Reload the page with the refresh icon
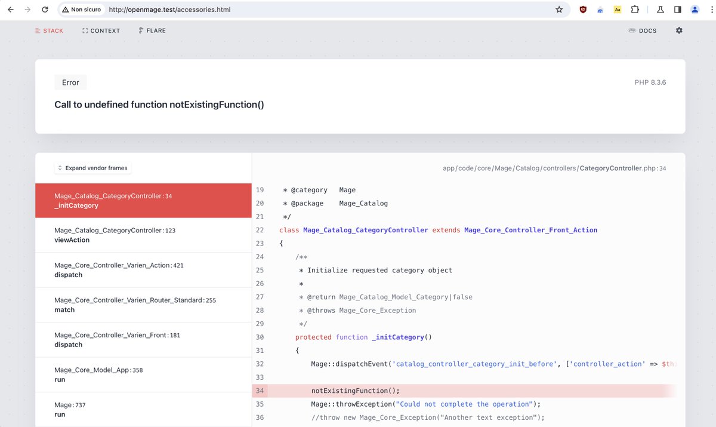 tap(45, 10)
